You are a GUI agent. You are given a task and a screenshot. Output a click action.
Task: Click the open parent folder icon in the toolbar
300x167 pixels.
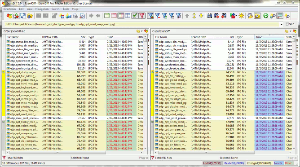(x=30, y=16)
